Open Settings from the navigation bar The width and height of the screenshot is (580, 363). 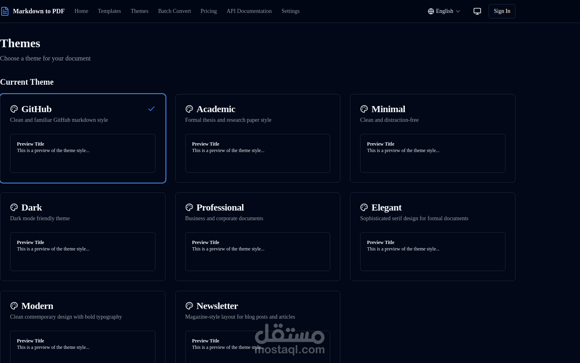(290, 11)
